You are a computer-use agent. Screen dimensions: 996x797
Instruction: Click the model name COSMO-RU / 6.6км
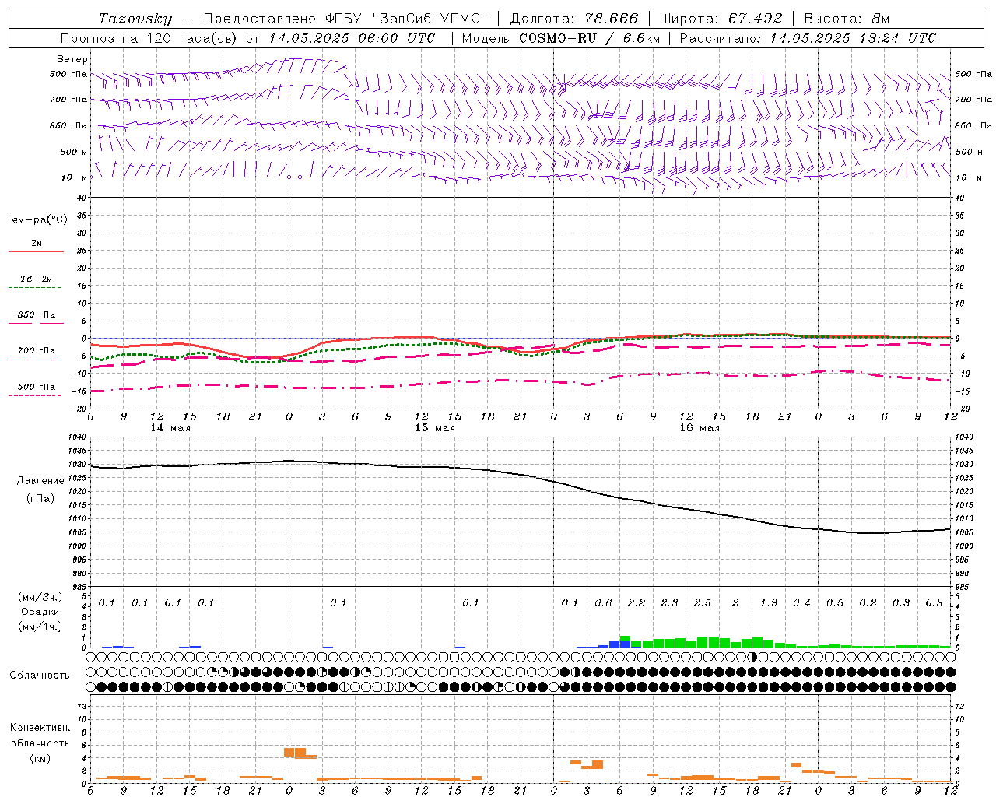coord(589,38)
